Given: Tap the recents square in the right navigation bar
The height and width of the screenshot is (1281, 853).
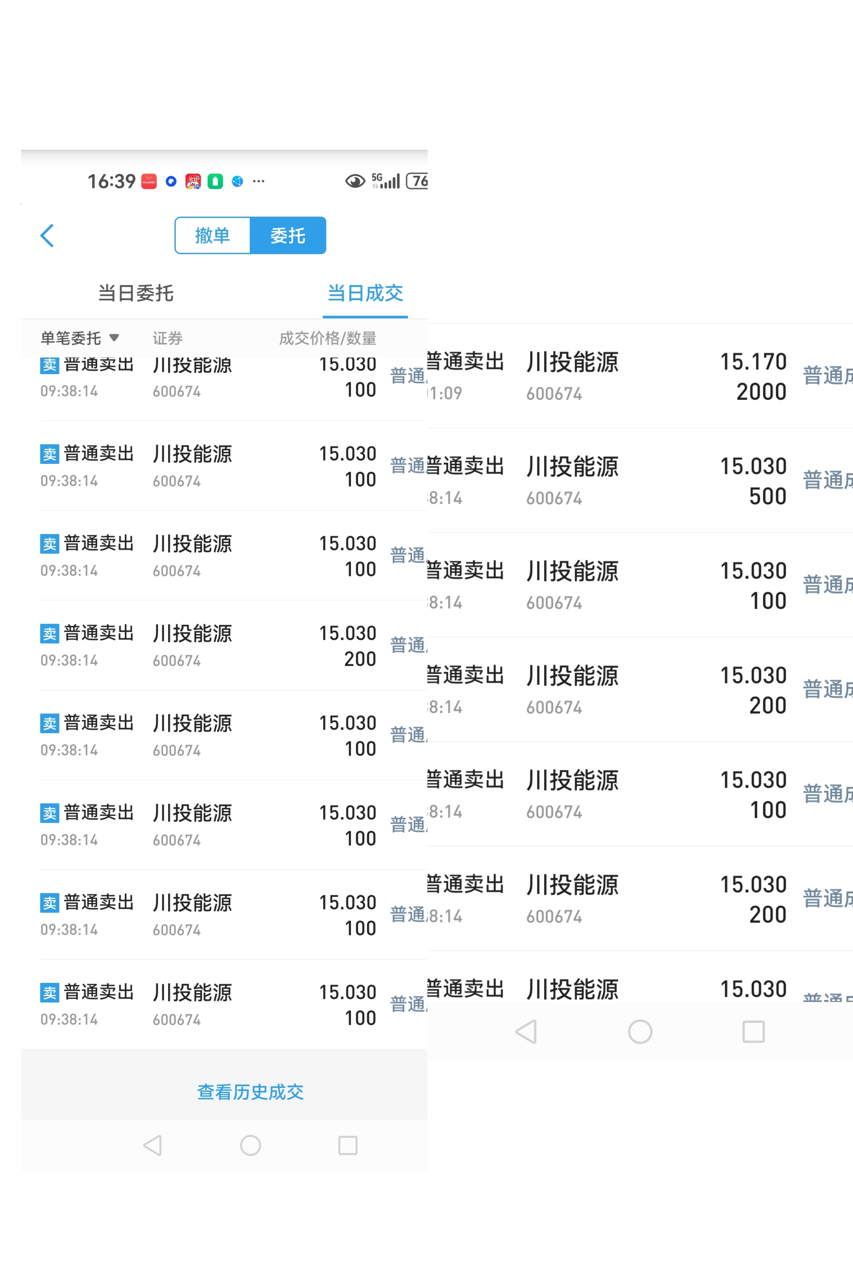Looking at the screenshot, I should tap(753, 1031).
